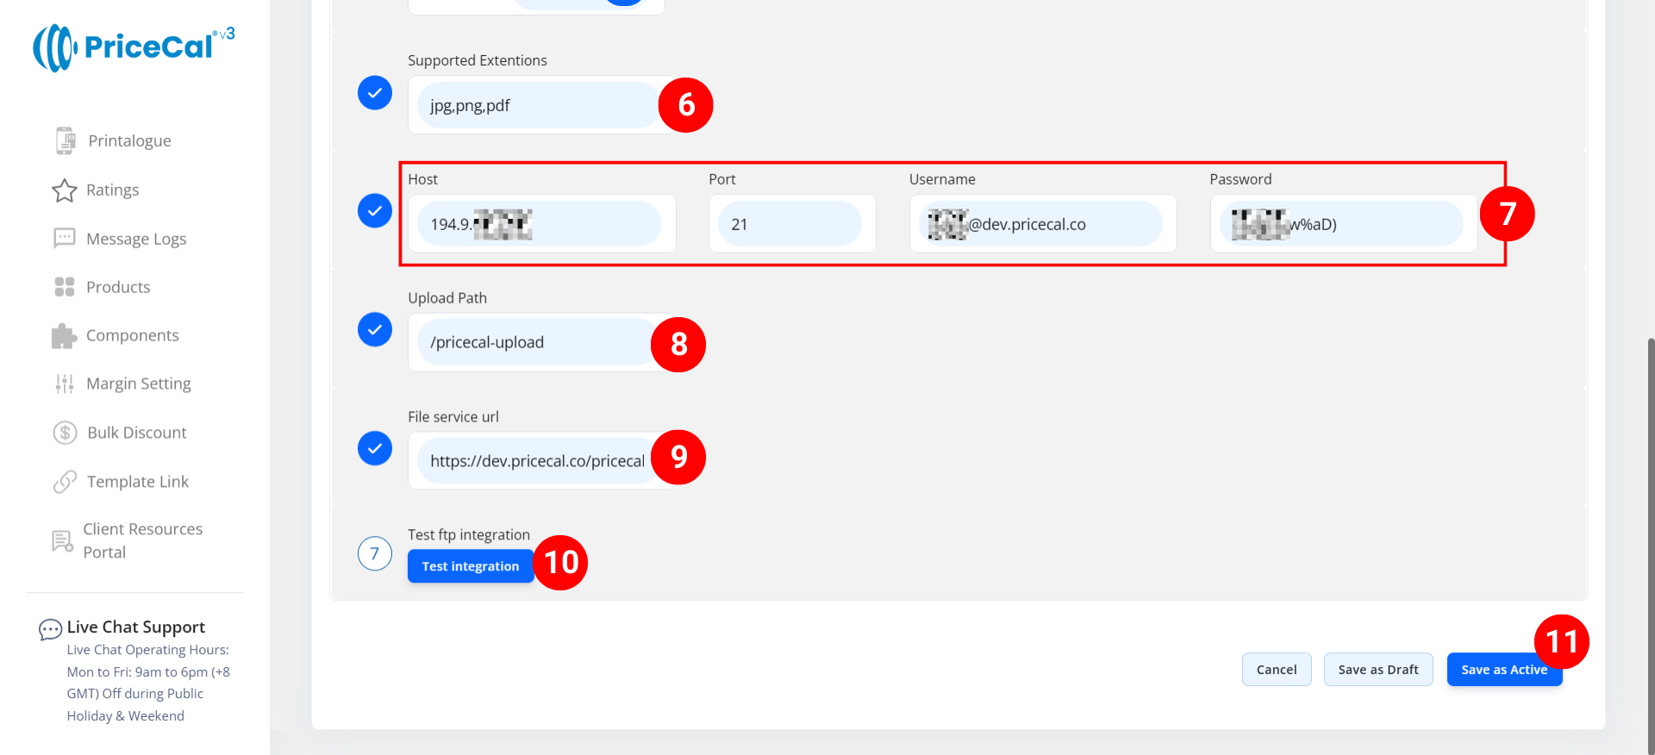This screenshot has height=755, width=1655.
Task: Click the Margin Setting sliders icon
Action: [x=65, y=384]
